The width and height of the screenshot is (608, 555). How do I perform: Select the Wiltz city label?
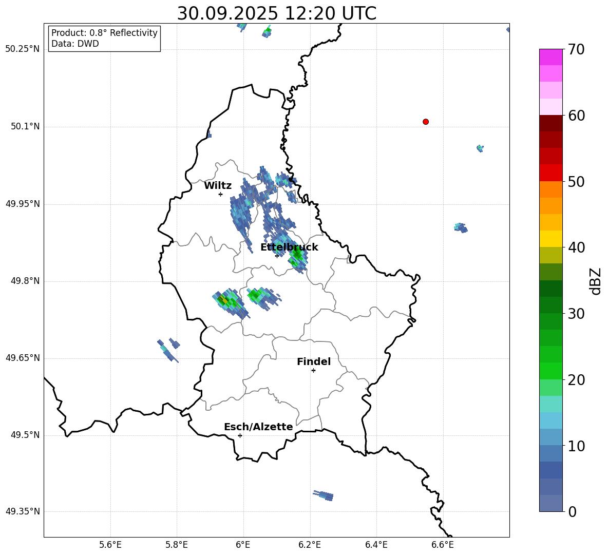[218, 186]
